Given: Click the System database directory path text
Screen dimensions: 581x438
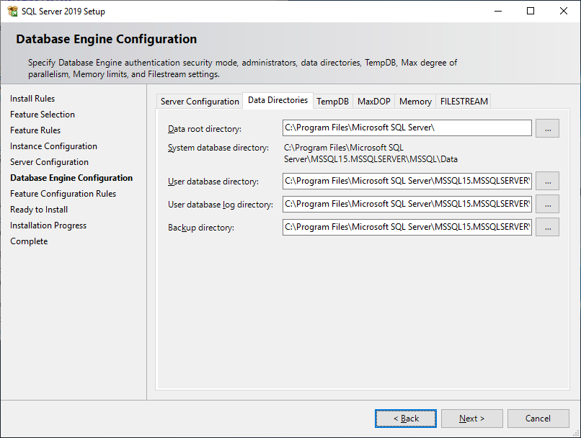Looking at the screenshot, I should pyautogui.click(x=371, y=153).
